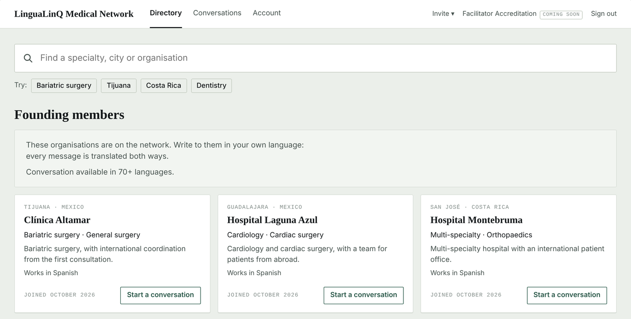Open the Clínica Altamar card title
The height and width of the screenshot is (319, 631).
pos(57,220)
